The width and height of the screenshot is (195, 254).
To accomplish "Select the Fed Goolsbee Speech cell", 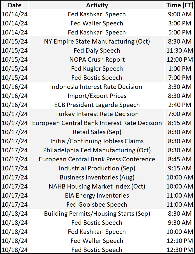I will (x=97, y=205).
